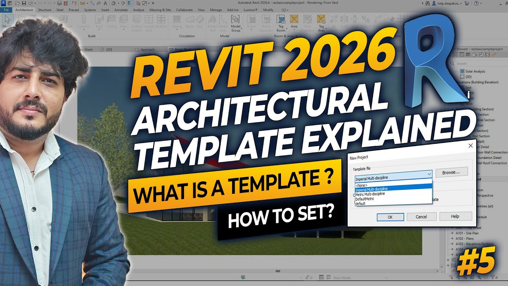Open the Model Group tool
Image resolution: width=508 pixels, height=286 pixels.
pos(236,23)
